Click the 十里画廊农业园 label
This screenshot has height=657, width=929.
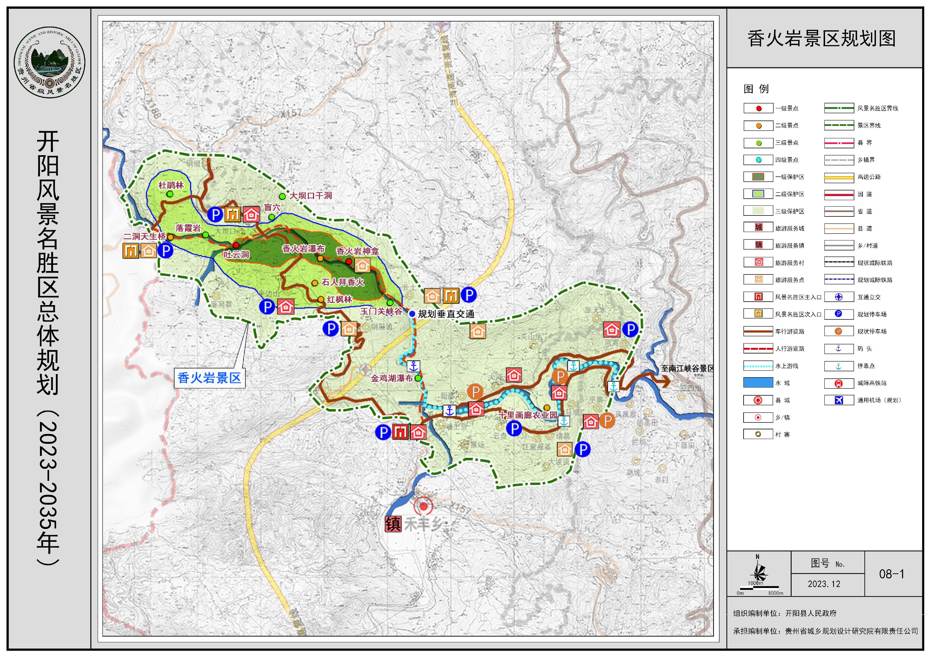coord(528,415)
